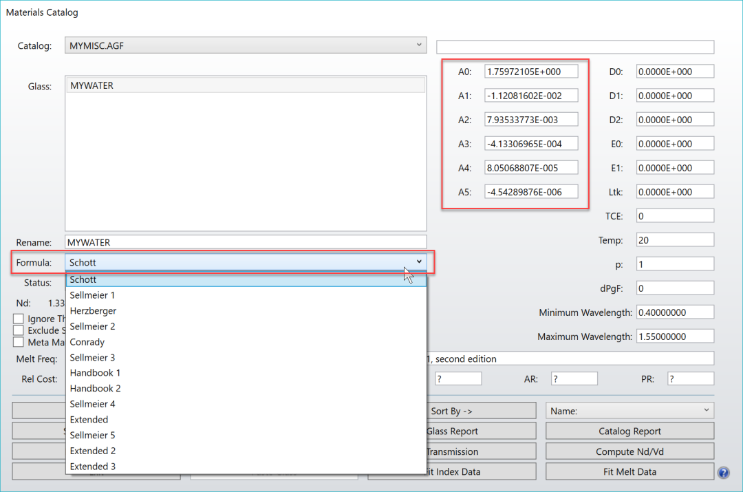This screenshot has width=743, height=492.
Task: Choose Sellmeier 3 formula
Action: point(246,358)
